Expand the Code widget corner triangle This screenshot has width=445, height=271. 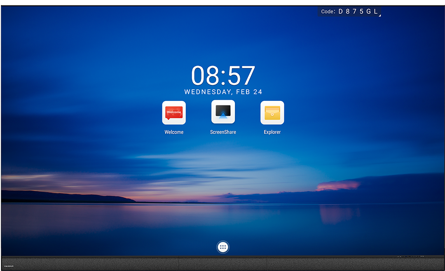tap(379, 15)
